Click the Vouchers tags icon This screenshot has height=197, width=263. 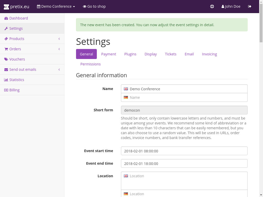pyautogui.click(x=6, y=59)
